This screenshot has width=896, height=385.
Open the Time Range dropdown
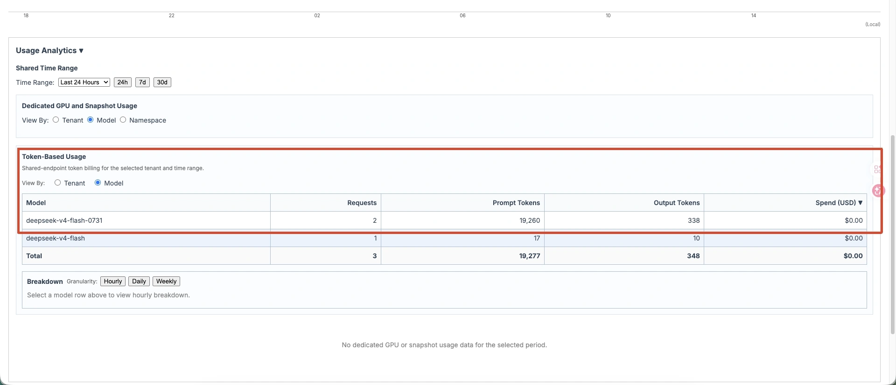point(84,82)
